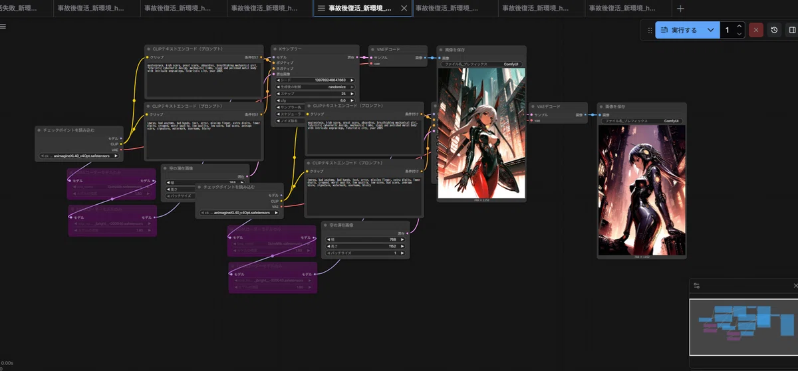The width and height of the screenshot is (798, 371).
Task: Increase バッチサイズ 1 with right arrow
Action: (x=402, y=253)
